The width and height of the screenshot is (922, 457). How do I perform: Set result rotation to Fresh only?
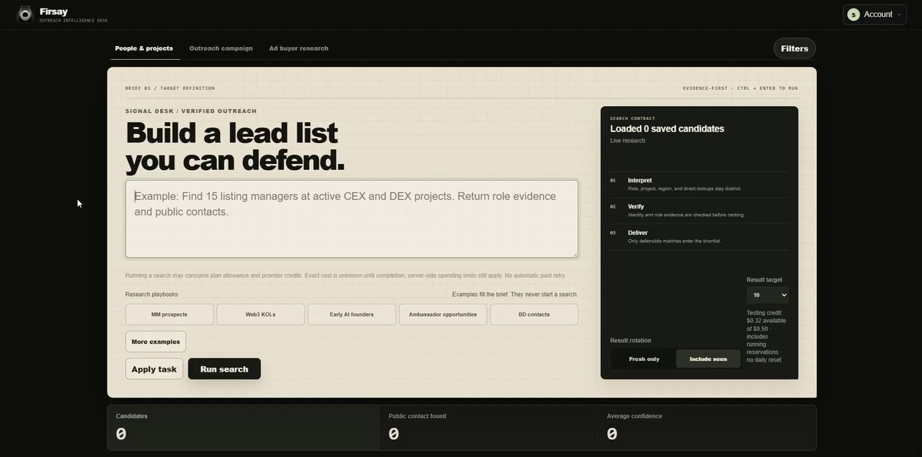(x=644, y=359)
